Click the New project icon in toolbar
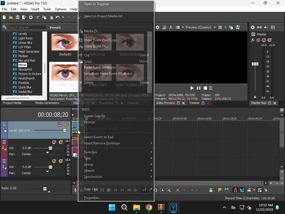Screen dimensions: 285x214 click(x=4, y=17)
